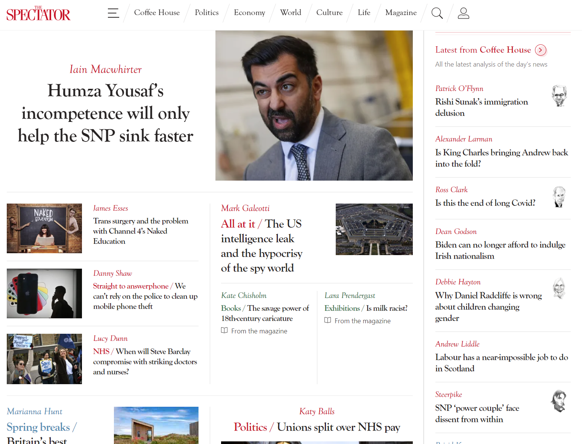
Task: Select Magazine in the top navigation
Action: (401, 13)
